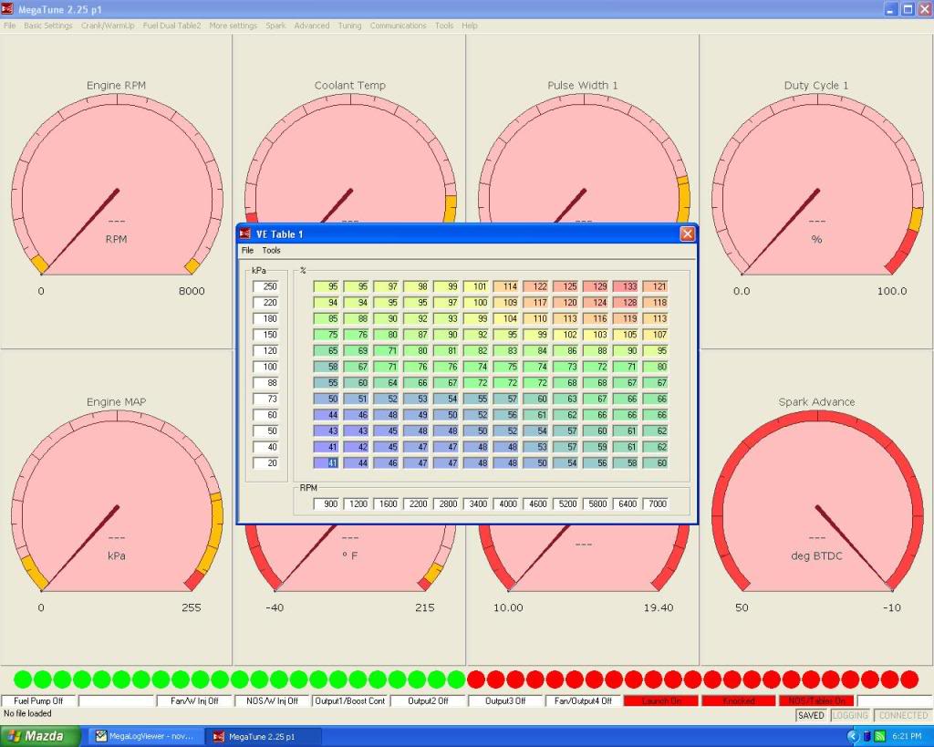Select the 1200 RPM bin field
The height and width of the screenshot is (747, 934).
(x=357, y=504)
